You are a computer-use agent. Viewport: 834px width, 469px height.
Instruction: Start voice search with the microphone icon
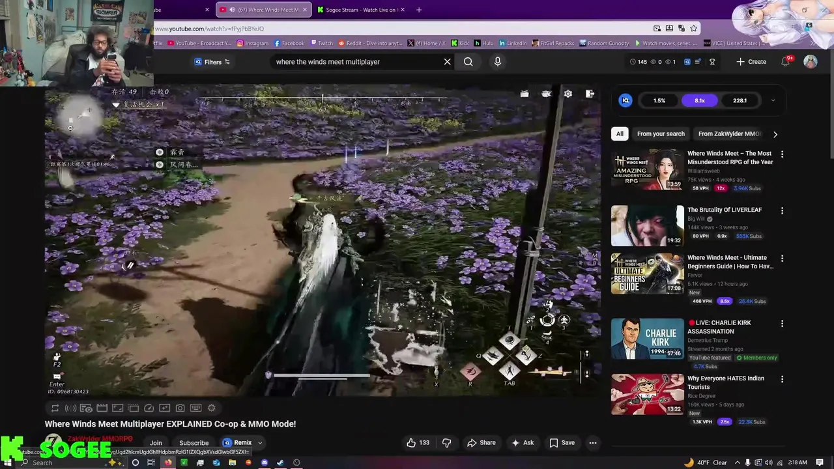click(x=498, y=62)
